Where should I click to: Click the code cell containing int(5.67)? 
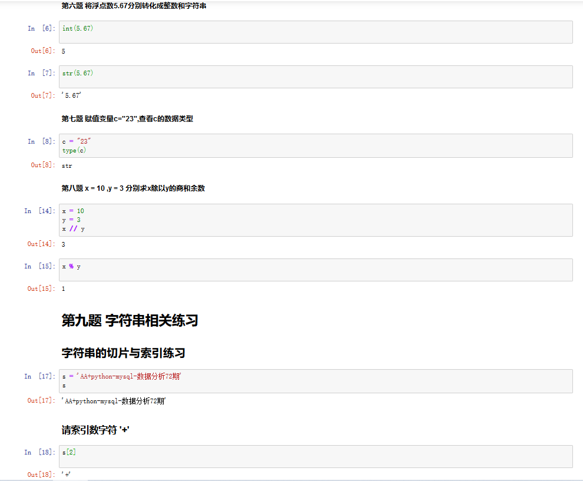(x=316, y=32)
